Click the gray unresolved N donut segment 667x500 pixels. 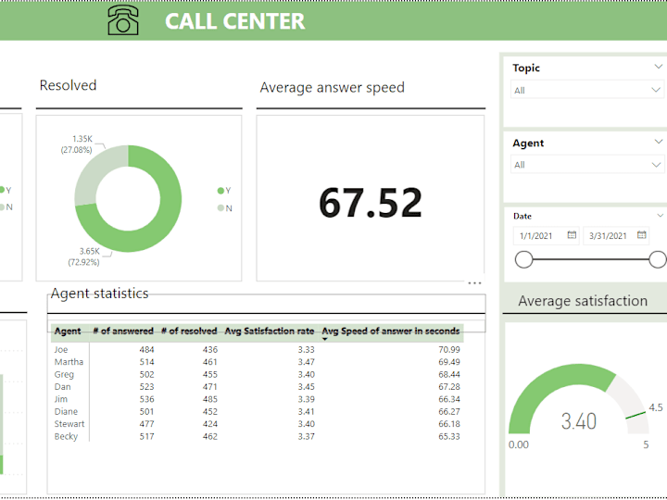(94, 172)
